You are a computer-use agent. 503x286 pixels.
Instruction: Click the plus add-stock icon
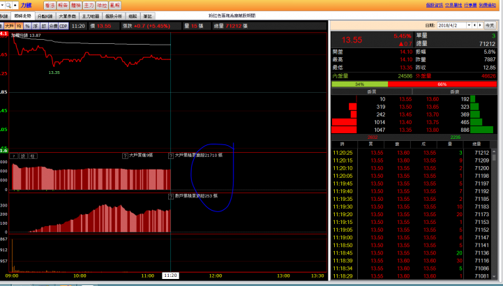click(15, 5)
